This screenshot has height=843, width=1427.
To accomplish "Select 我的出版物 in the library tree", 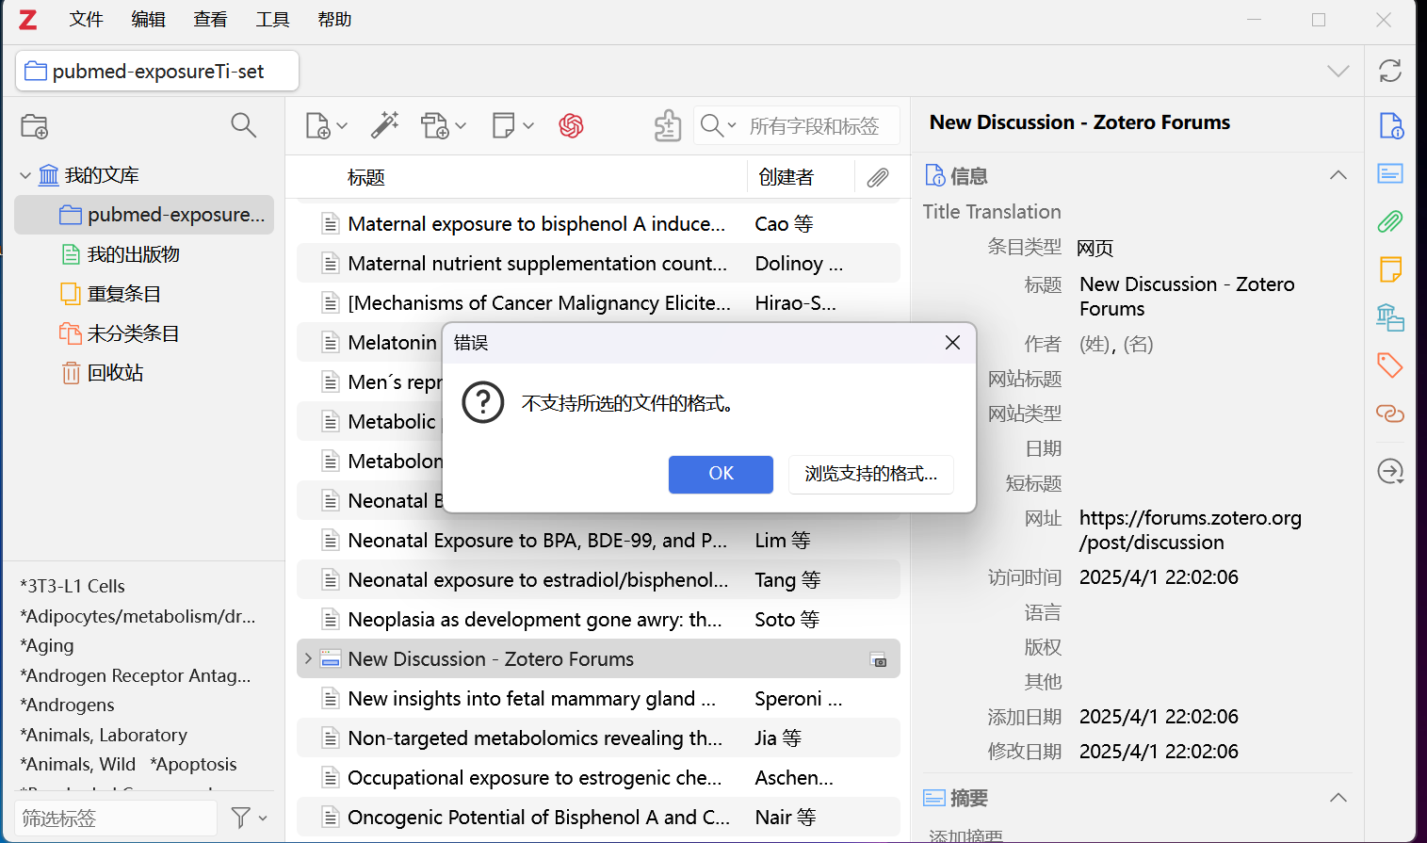I will point(133,254).
